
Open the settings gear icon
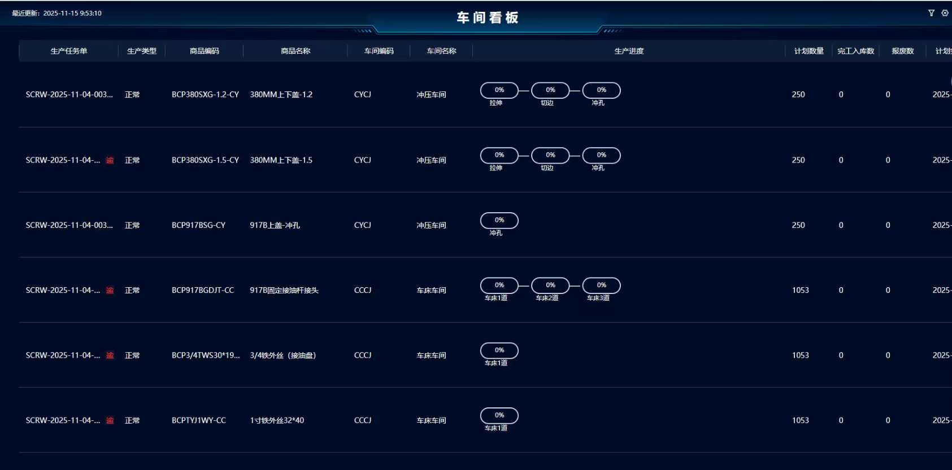(945, 13)
